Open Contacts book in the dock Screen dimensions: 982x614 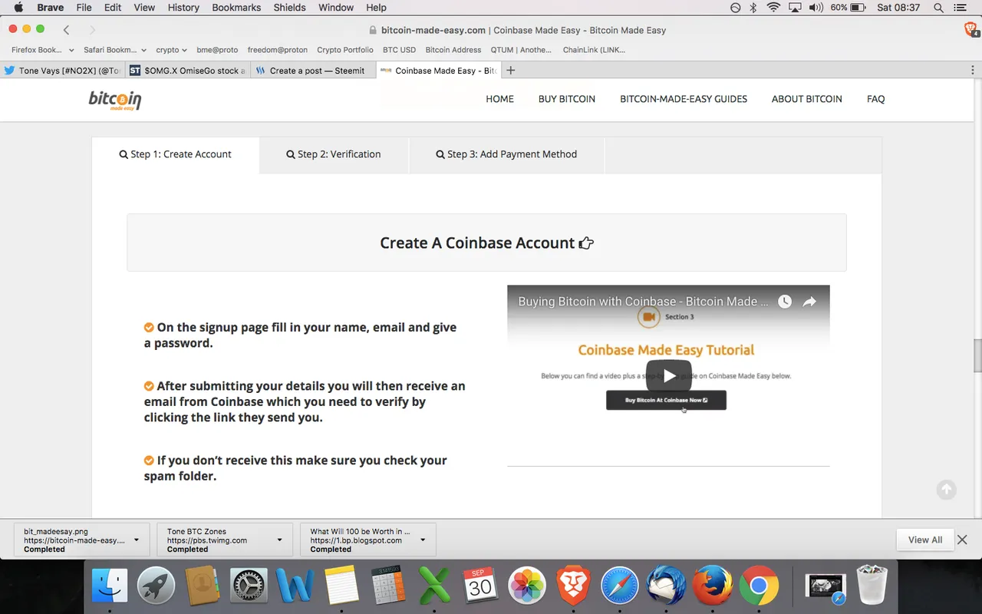click(203, 586)
